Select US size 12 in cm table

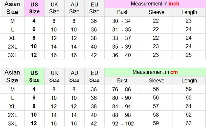click(35, 123)
